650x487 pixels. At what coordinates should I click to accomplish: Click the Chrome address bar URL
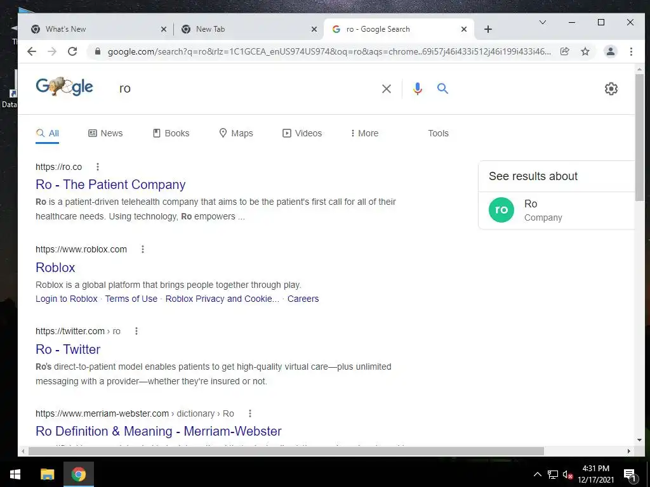tap(329, 51)
